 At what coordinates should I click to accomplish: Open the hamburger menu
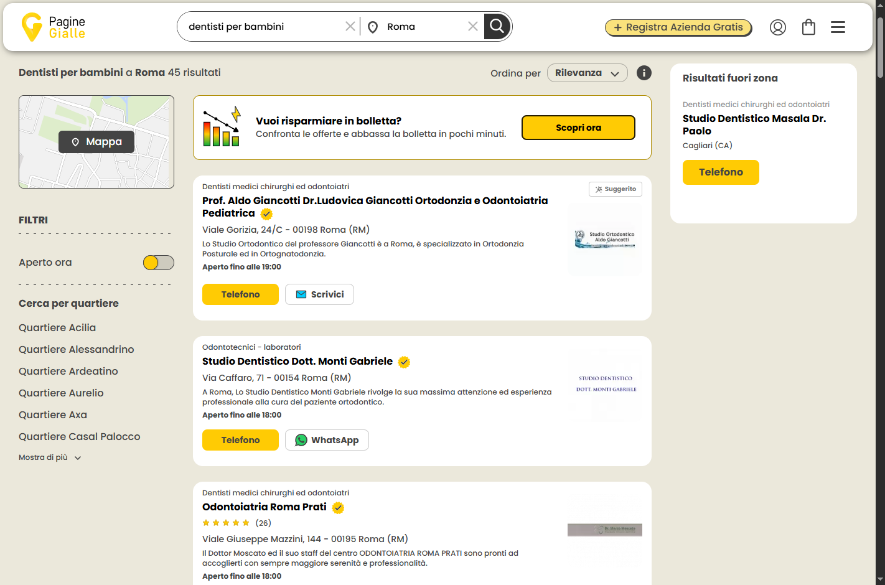point(838,27)
